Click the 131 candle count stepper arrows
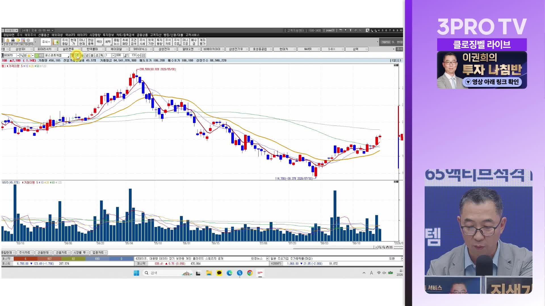The width and height of the screenshot is (545, 306). (139, 55)
